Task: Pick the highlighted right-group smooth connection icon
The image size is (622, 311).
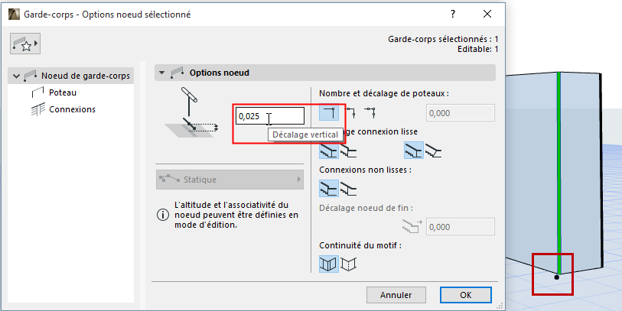Action: 414,151
